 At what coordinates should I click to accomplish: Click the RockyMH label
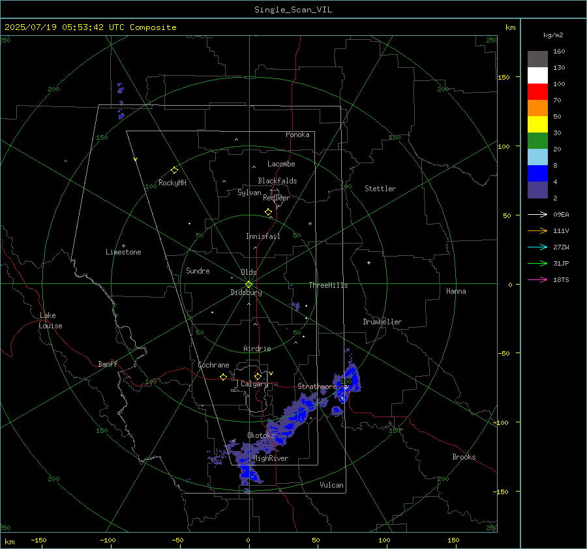coord(172,183)
